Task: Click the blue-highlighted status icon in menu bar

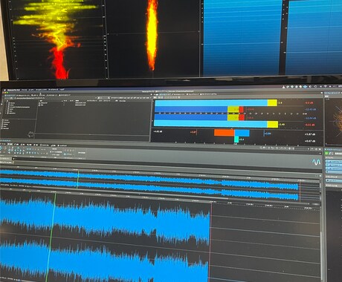Action: 306,87
